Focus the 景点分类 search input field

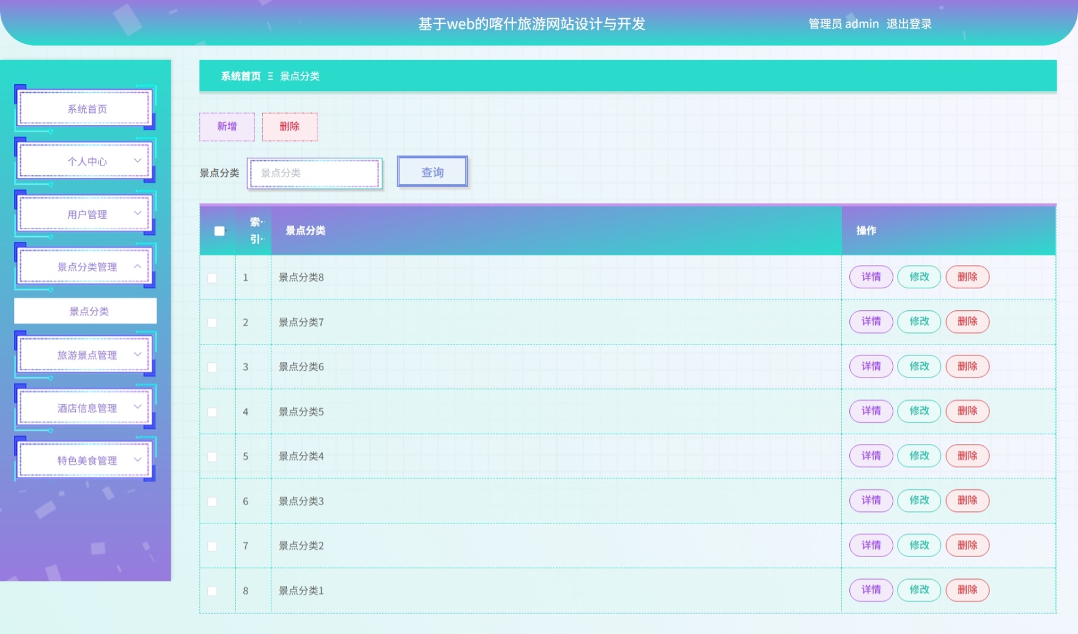click(315, 173)
